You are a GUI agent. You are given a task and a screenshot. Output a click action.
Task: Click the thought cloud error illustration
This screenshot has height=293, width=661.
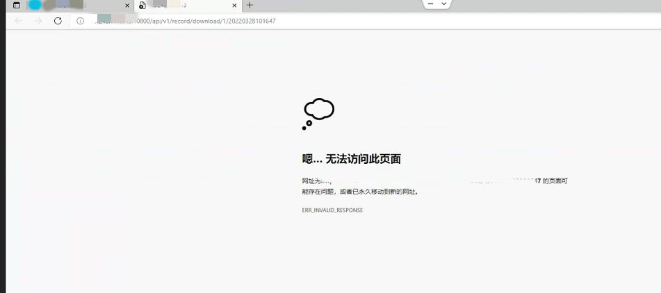318,114
